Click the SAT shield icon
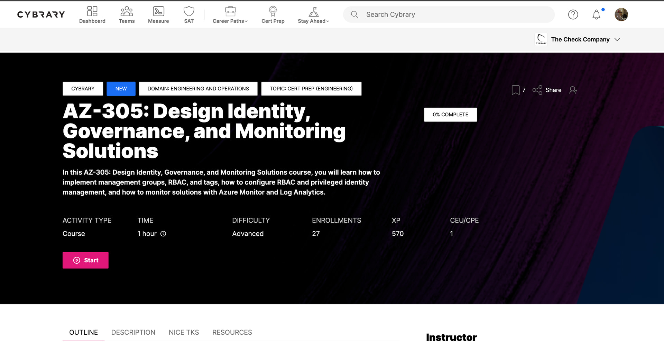The width and height of the screenshot is (664, 343). click(189, 12)
